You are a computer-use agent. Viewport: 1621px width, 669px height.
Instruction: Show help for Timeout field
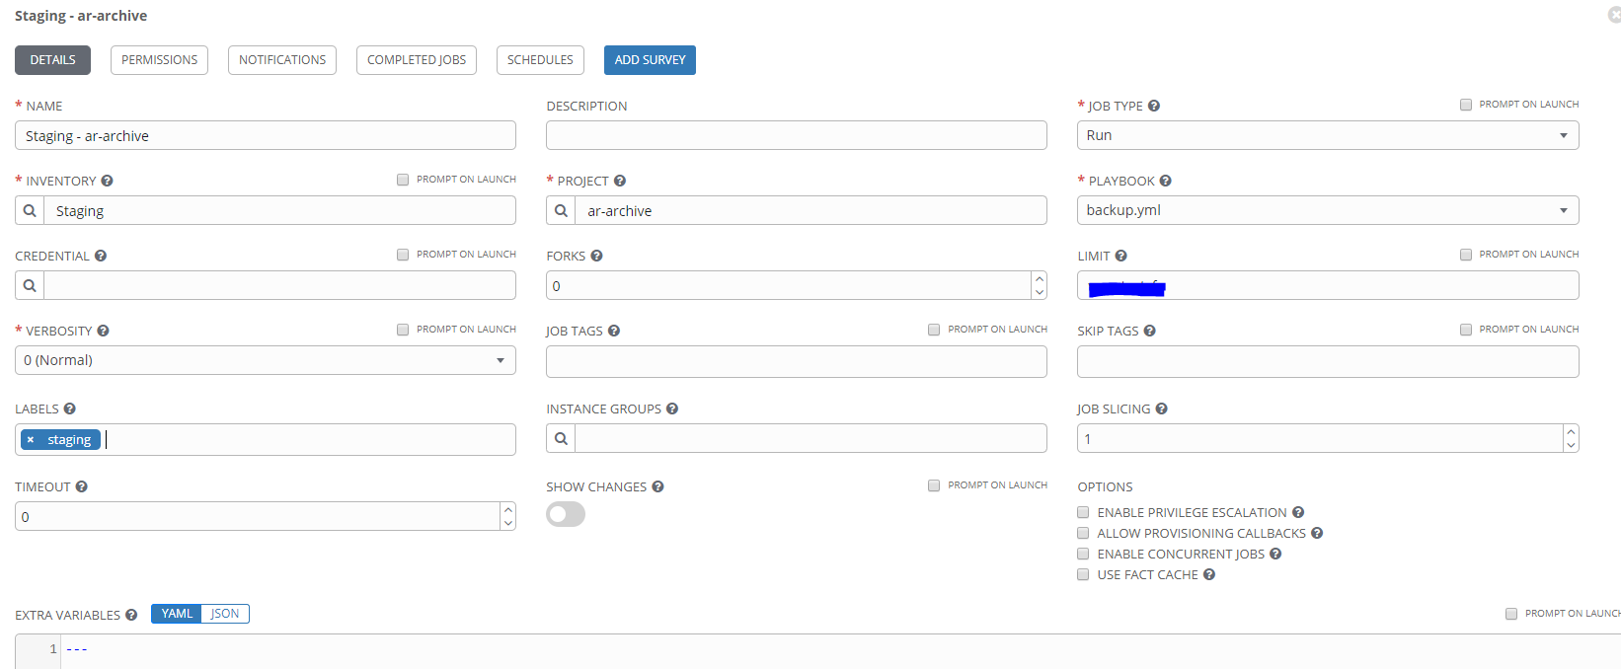point(82,486)
